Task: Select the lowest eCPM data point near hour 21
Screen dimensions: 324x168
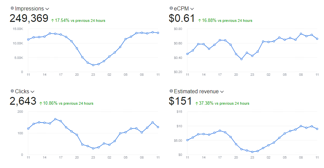Action: (241, 59)
